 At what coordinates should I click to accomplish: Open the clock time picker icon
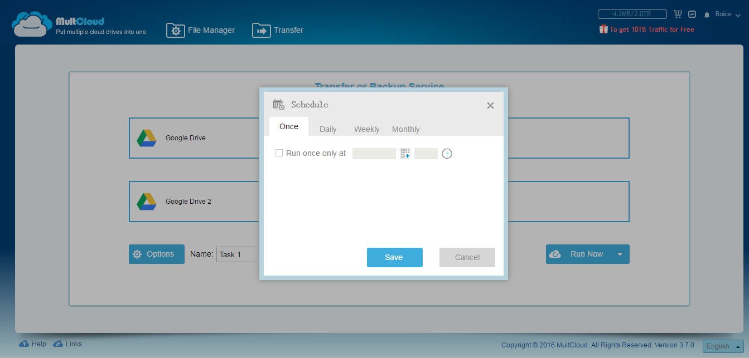pos(447,153)
